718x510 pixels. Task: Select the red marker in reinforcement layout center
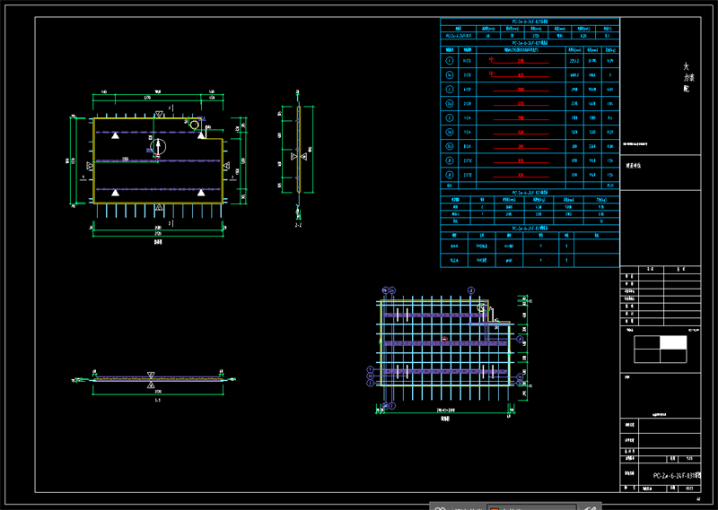pyautogui.click(x=444, y=339)
